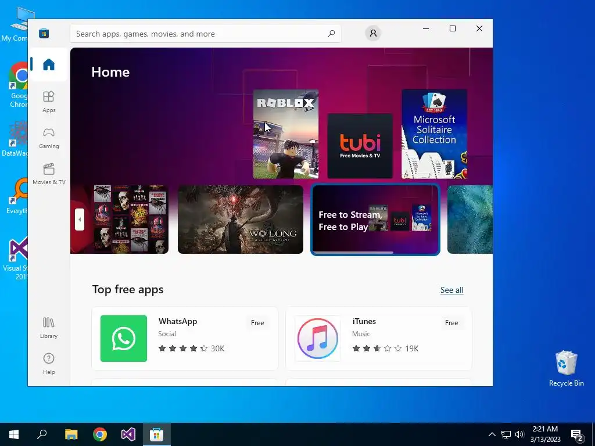Viewport: 595px width, 446px height.
Task: Open the network status tray icon
Action: tap(506, 434)
